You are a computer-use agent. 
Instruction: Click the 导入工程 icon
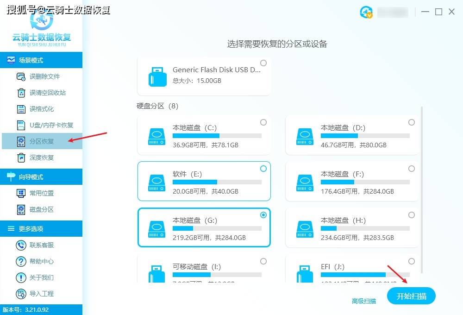pos(21,294)
